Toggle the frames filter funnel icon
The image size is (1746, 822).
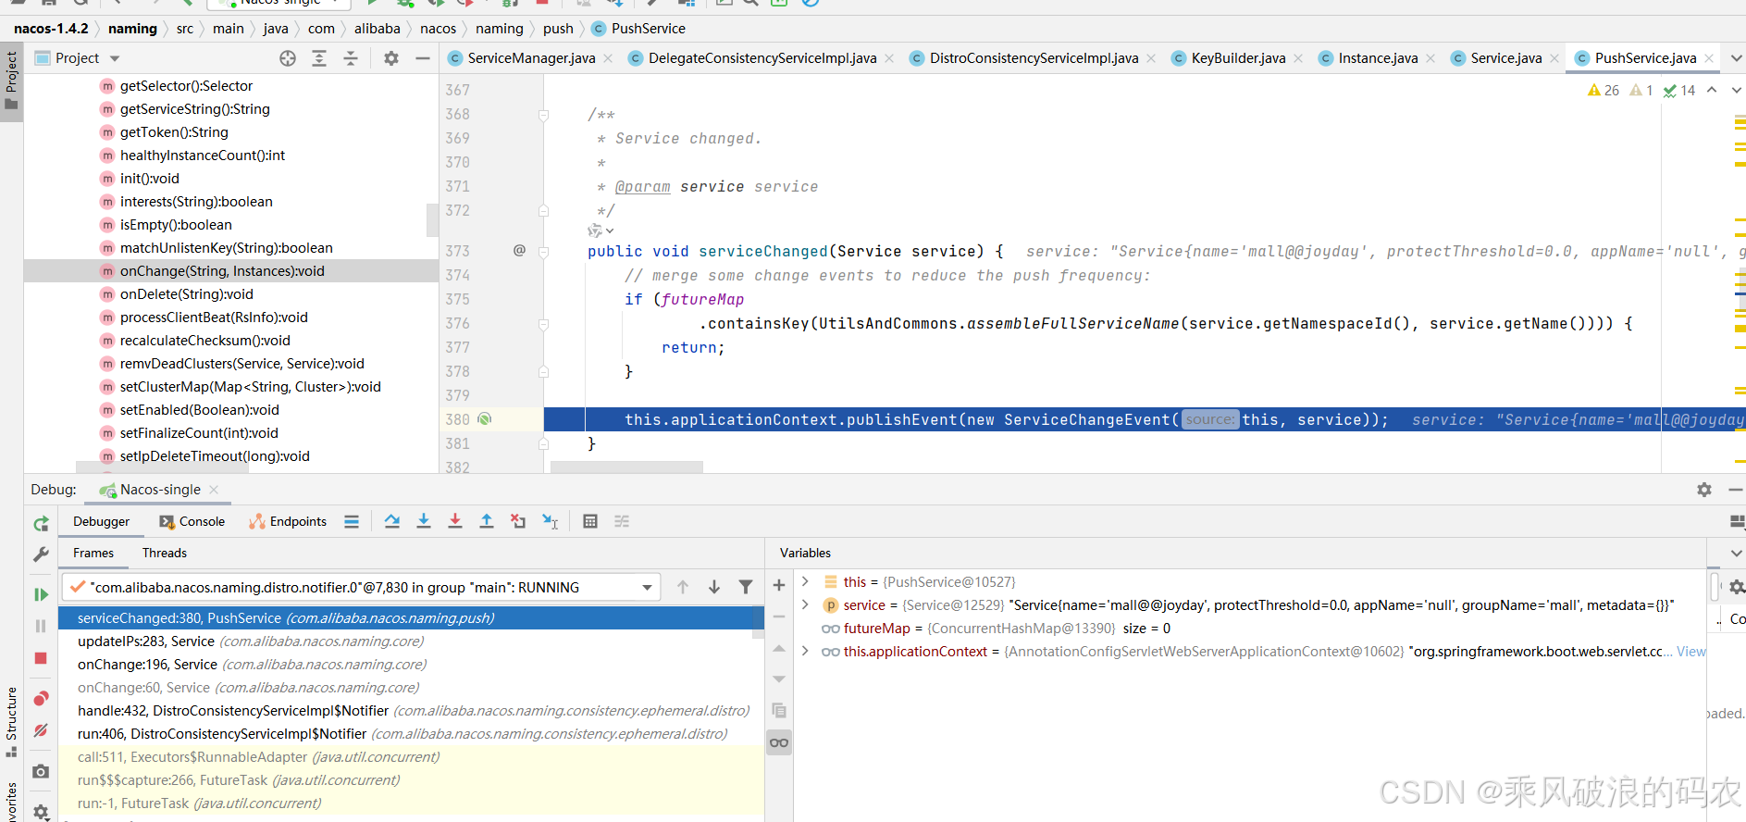tap(746, 587)
